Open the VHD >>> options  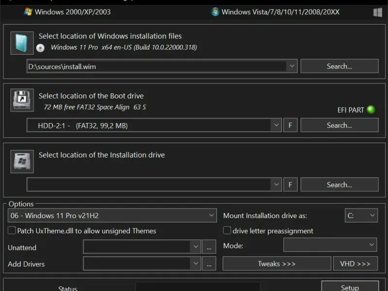[356, 263]
